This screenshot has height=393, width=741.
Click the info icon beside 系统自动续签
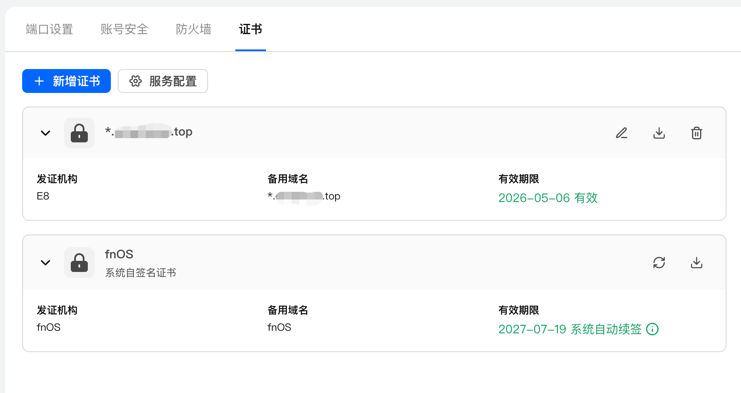tap(652, 329)
